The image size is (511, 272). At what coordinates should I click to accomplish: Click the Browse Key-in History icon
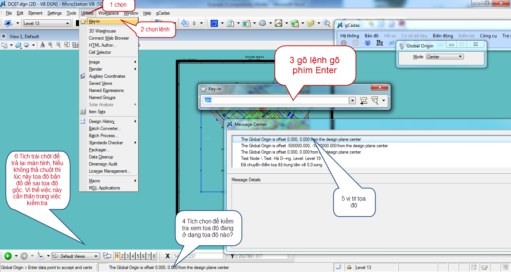coord(374,100)
